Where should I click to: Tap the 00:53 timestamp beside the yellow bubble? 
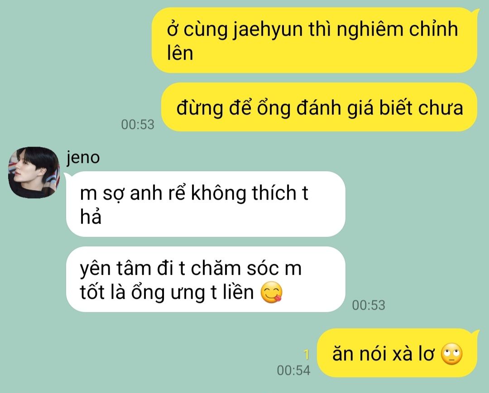(x=138, y=125)
